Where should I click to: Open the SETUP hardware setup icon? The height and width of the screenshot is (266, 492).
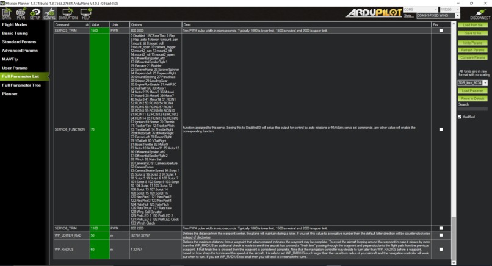pyautogui.click(x=35, y=13)
